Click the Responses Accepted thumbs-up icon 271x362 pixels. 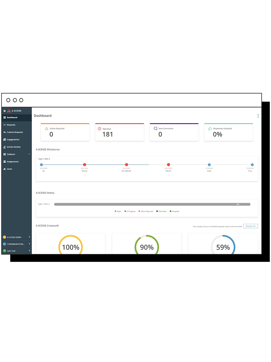210,129
